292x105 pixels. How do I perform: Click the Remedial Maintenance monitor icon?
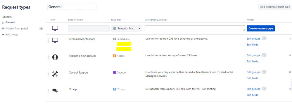click(x=55, y=40)
